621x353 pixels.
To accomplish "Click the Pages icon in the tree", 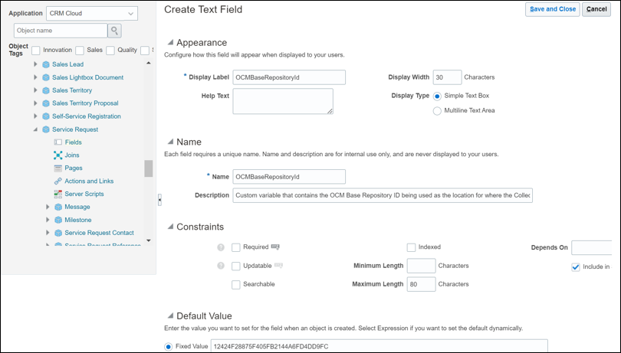I will point(58,168).
